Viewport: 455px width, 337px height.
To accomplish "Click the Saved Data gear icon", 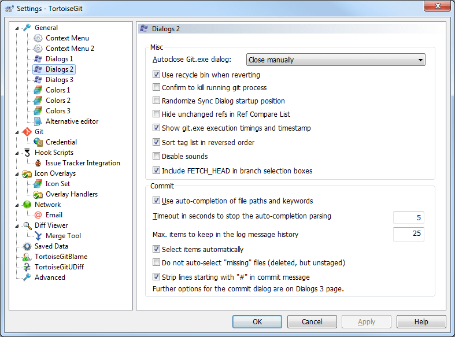I will tap(27, 246).
